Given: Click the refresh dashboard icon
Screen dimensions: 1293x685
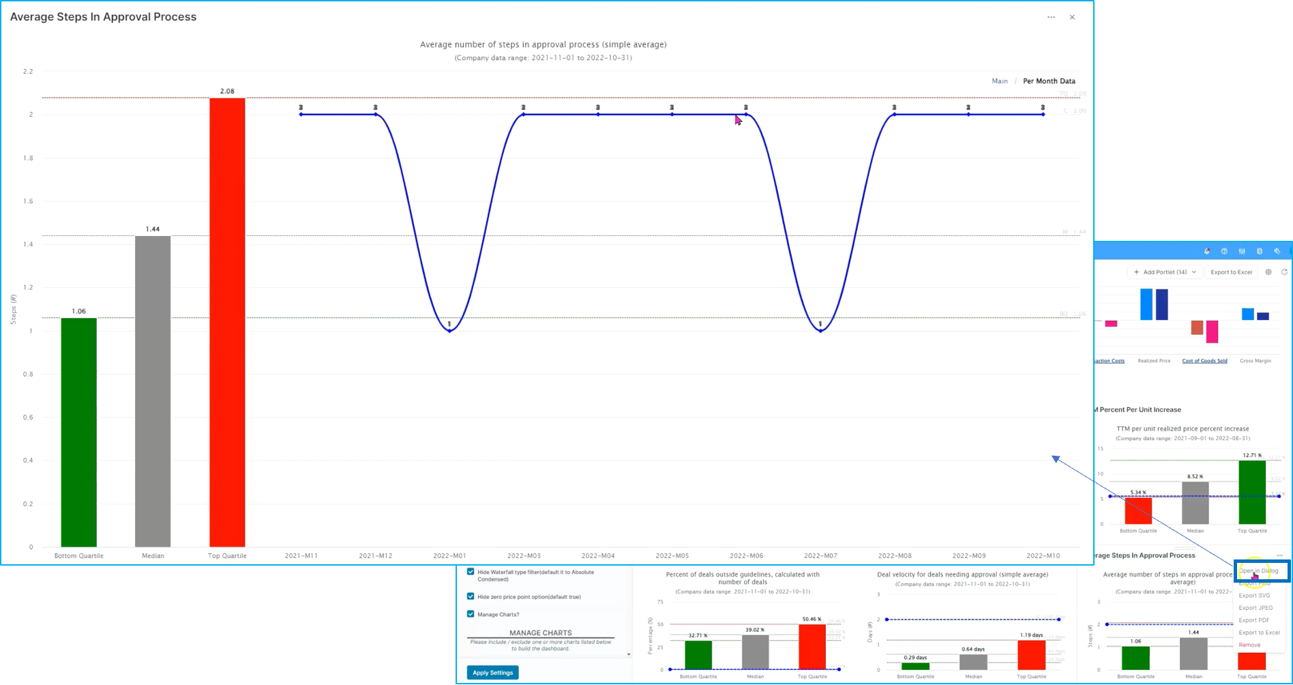Looking at the screenshot, I should coord(1284,272).
